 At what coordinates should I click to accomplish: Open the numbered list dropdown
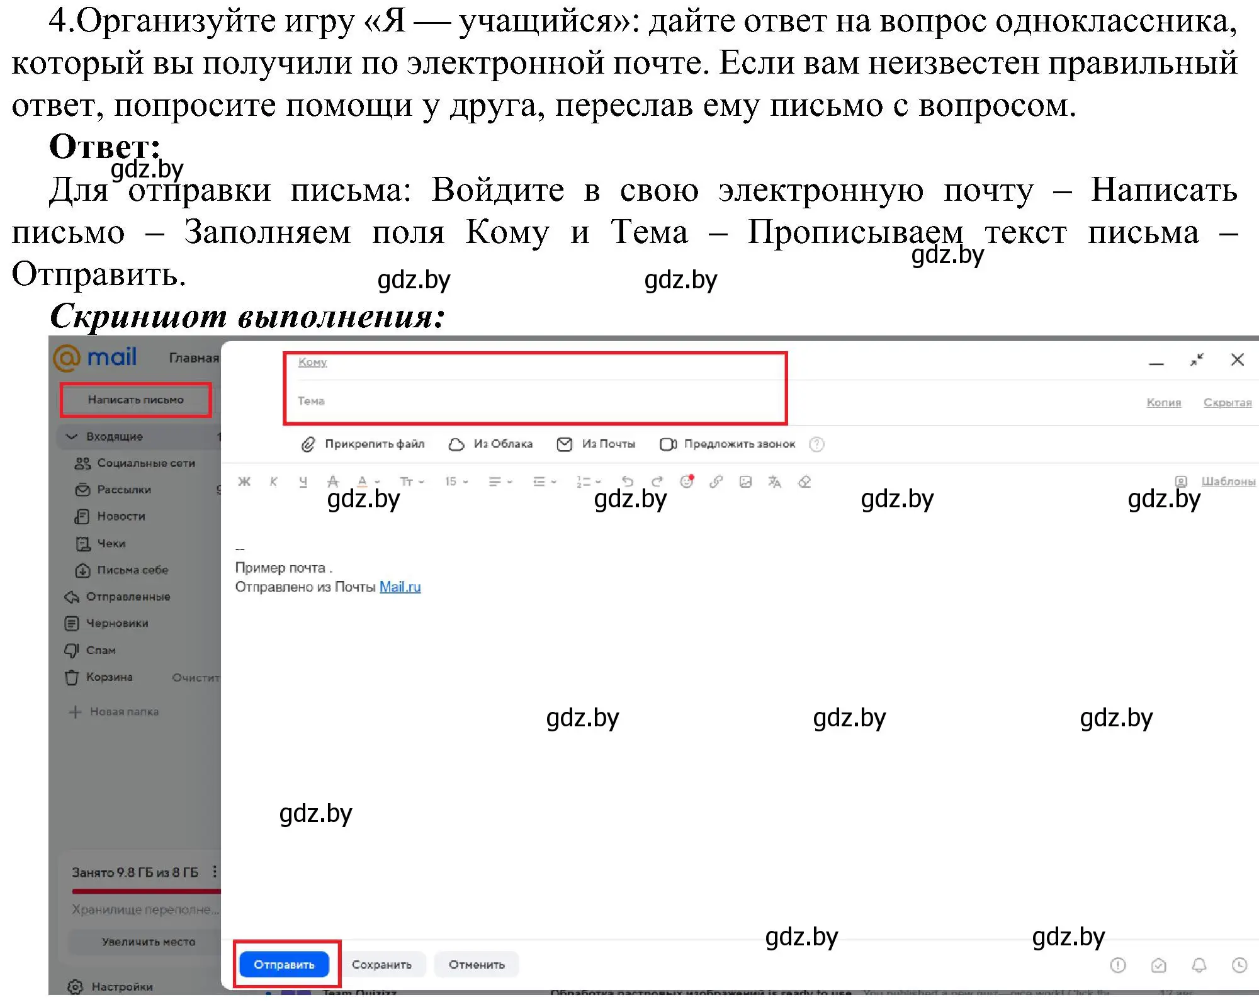(x=589, y=481)
